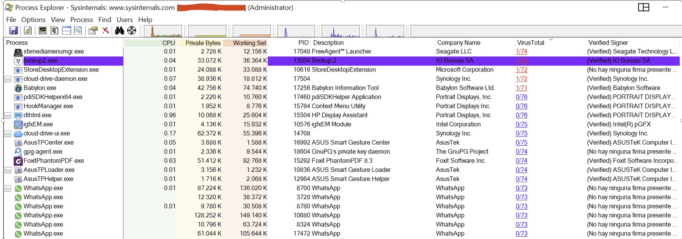Click the View DLLs/Handles toolbar icon
This screenshot has width=682, height=239.
(x=78, y=31)
